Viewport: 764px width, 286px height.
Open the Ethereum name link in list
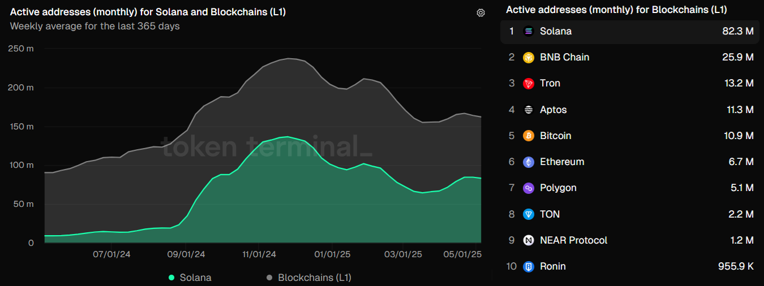click(561, 162)
